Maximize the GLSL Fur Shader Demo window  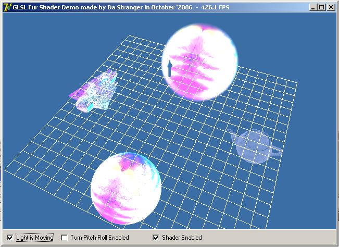(321, 8)
